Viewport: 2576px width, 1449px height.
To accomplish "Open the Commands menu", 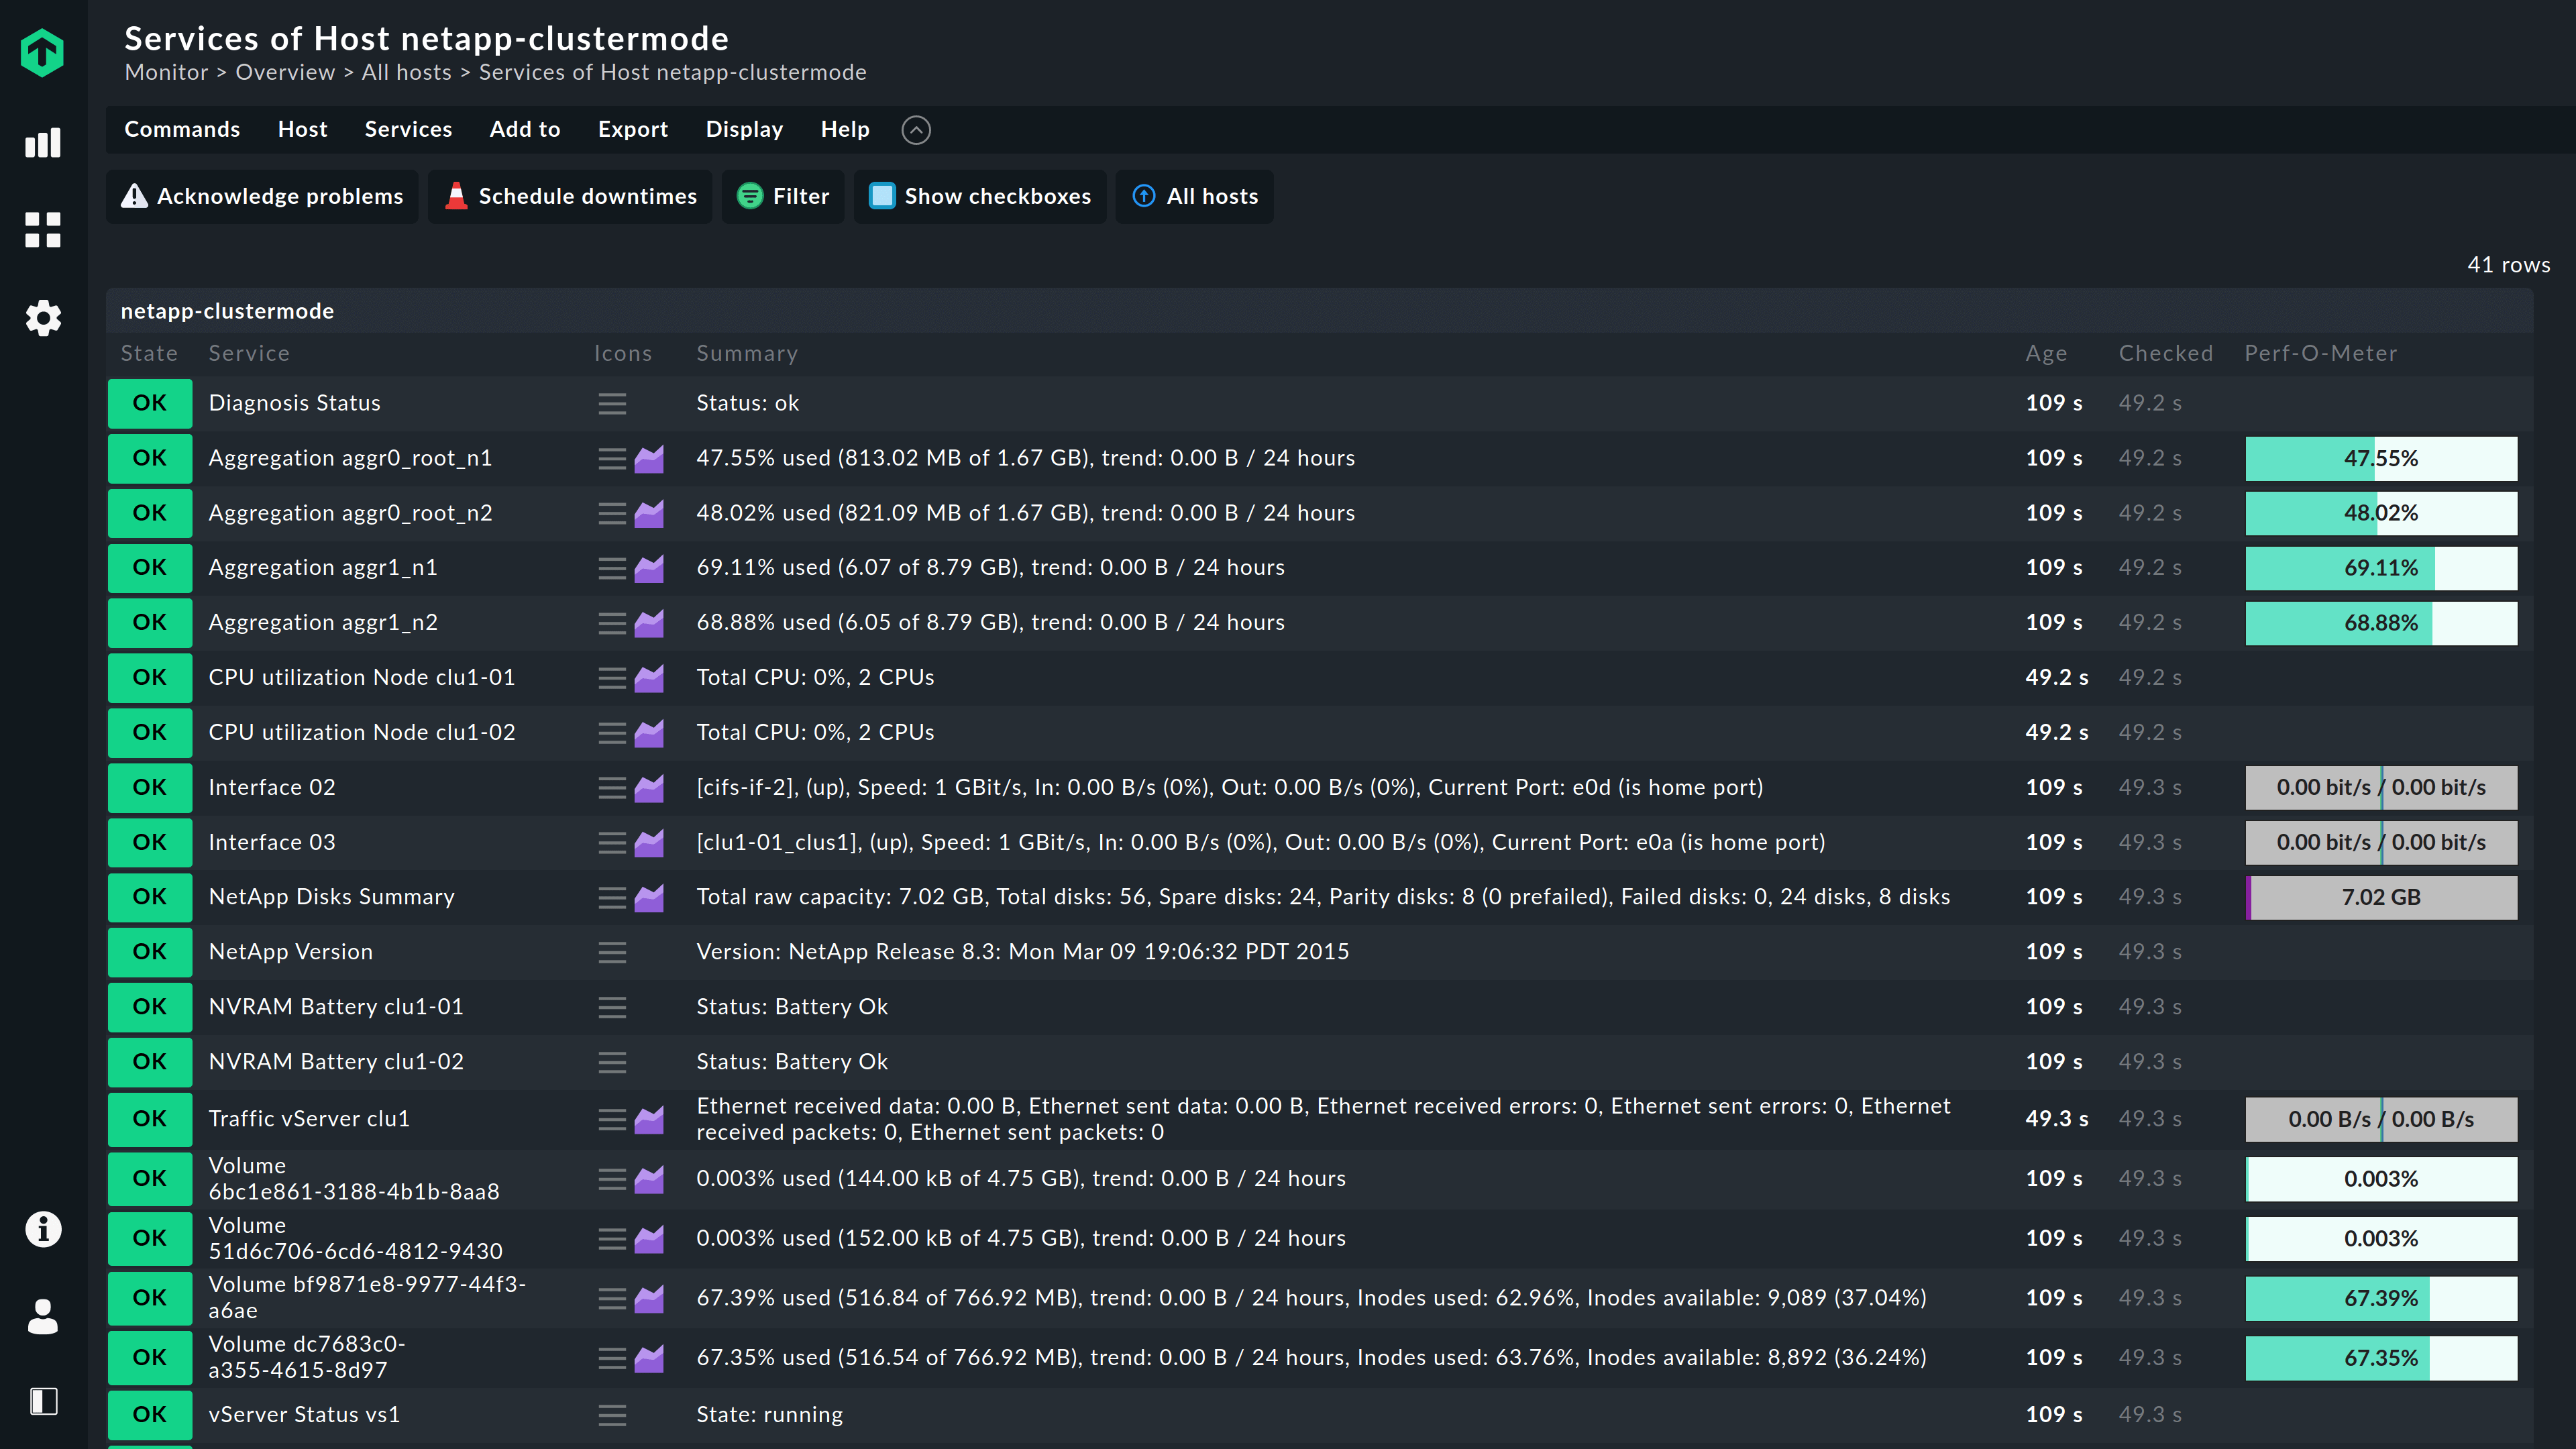I will click(x=182, y=129).
